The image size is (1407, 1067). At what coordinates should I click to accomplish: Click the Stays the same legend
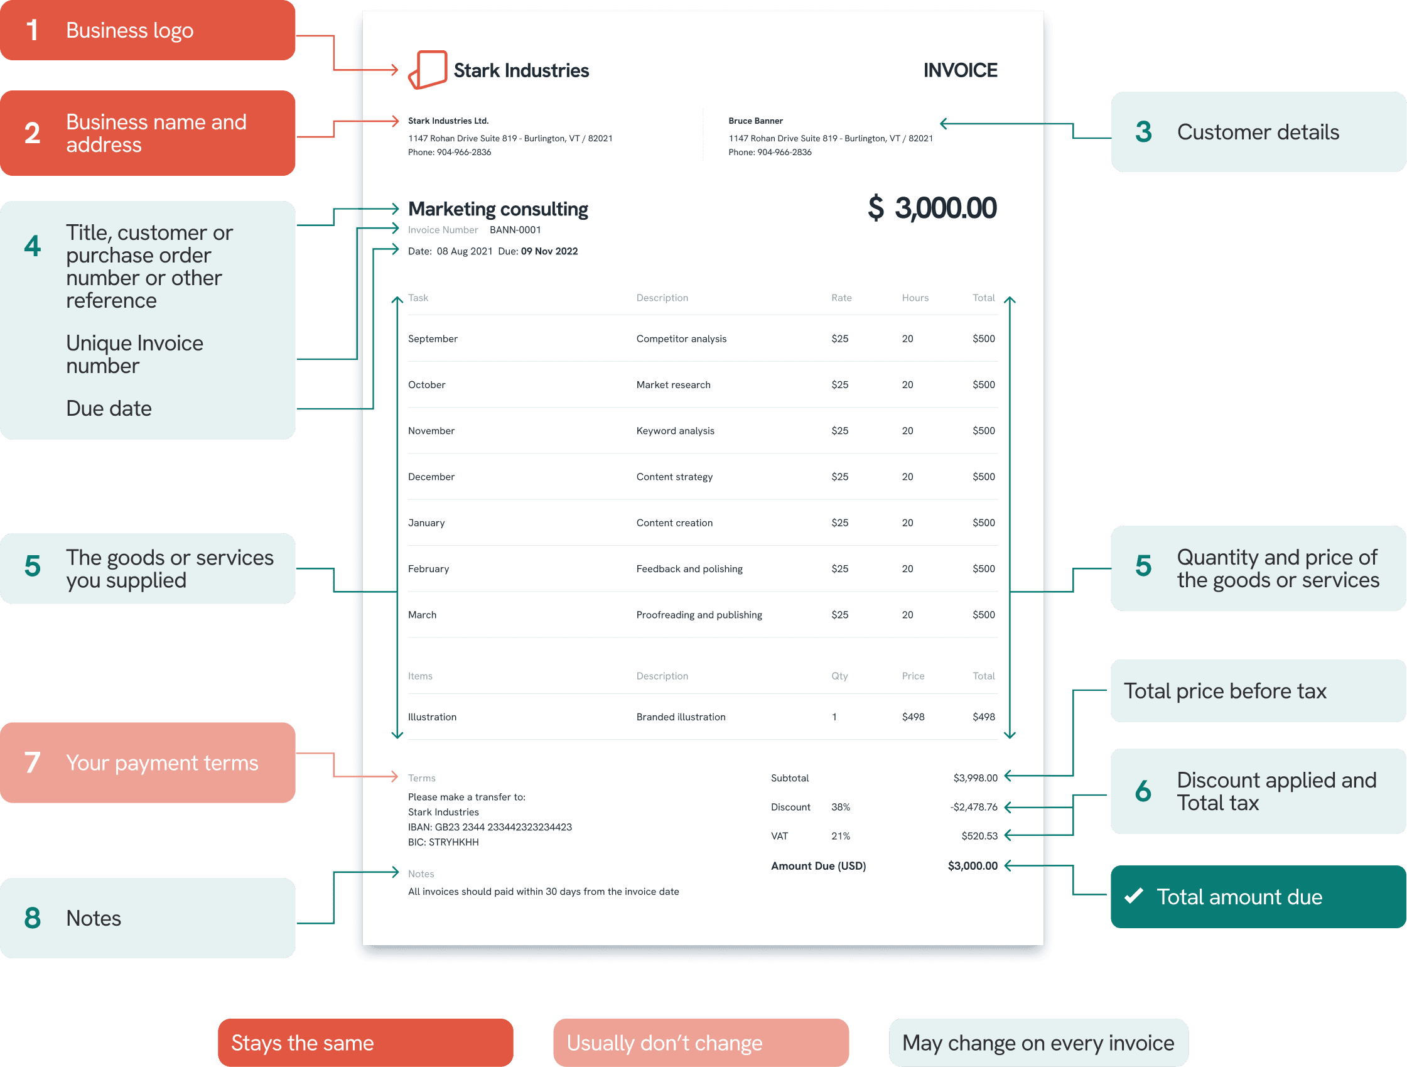(x=365, y=1043)
